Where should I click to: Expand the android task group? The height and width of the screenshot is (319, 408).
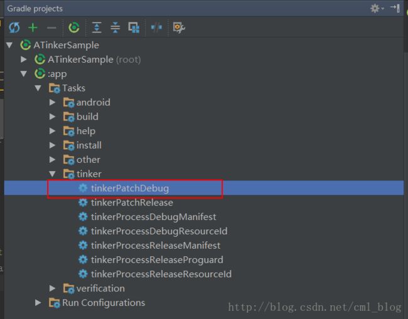pos(52,102)
